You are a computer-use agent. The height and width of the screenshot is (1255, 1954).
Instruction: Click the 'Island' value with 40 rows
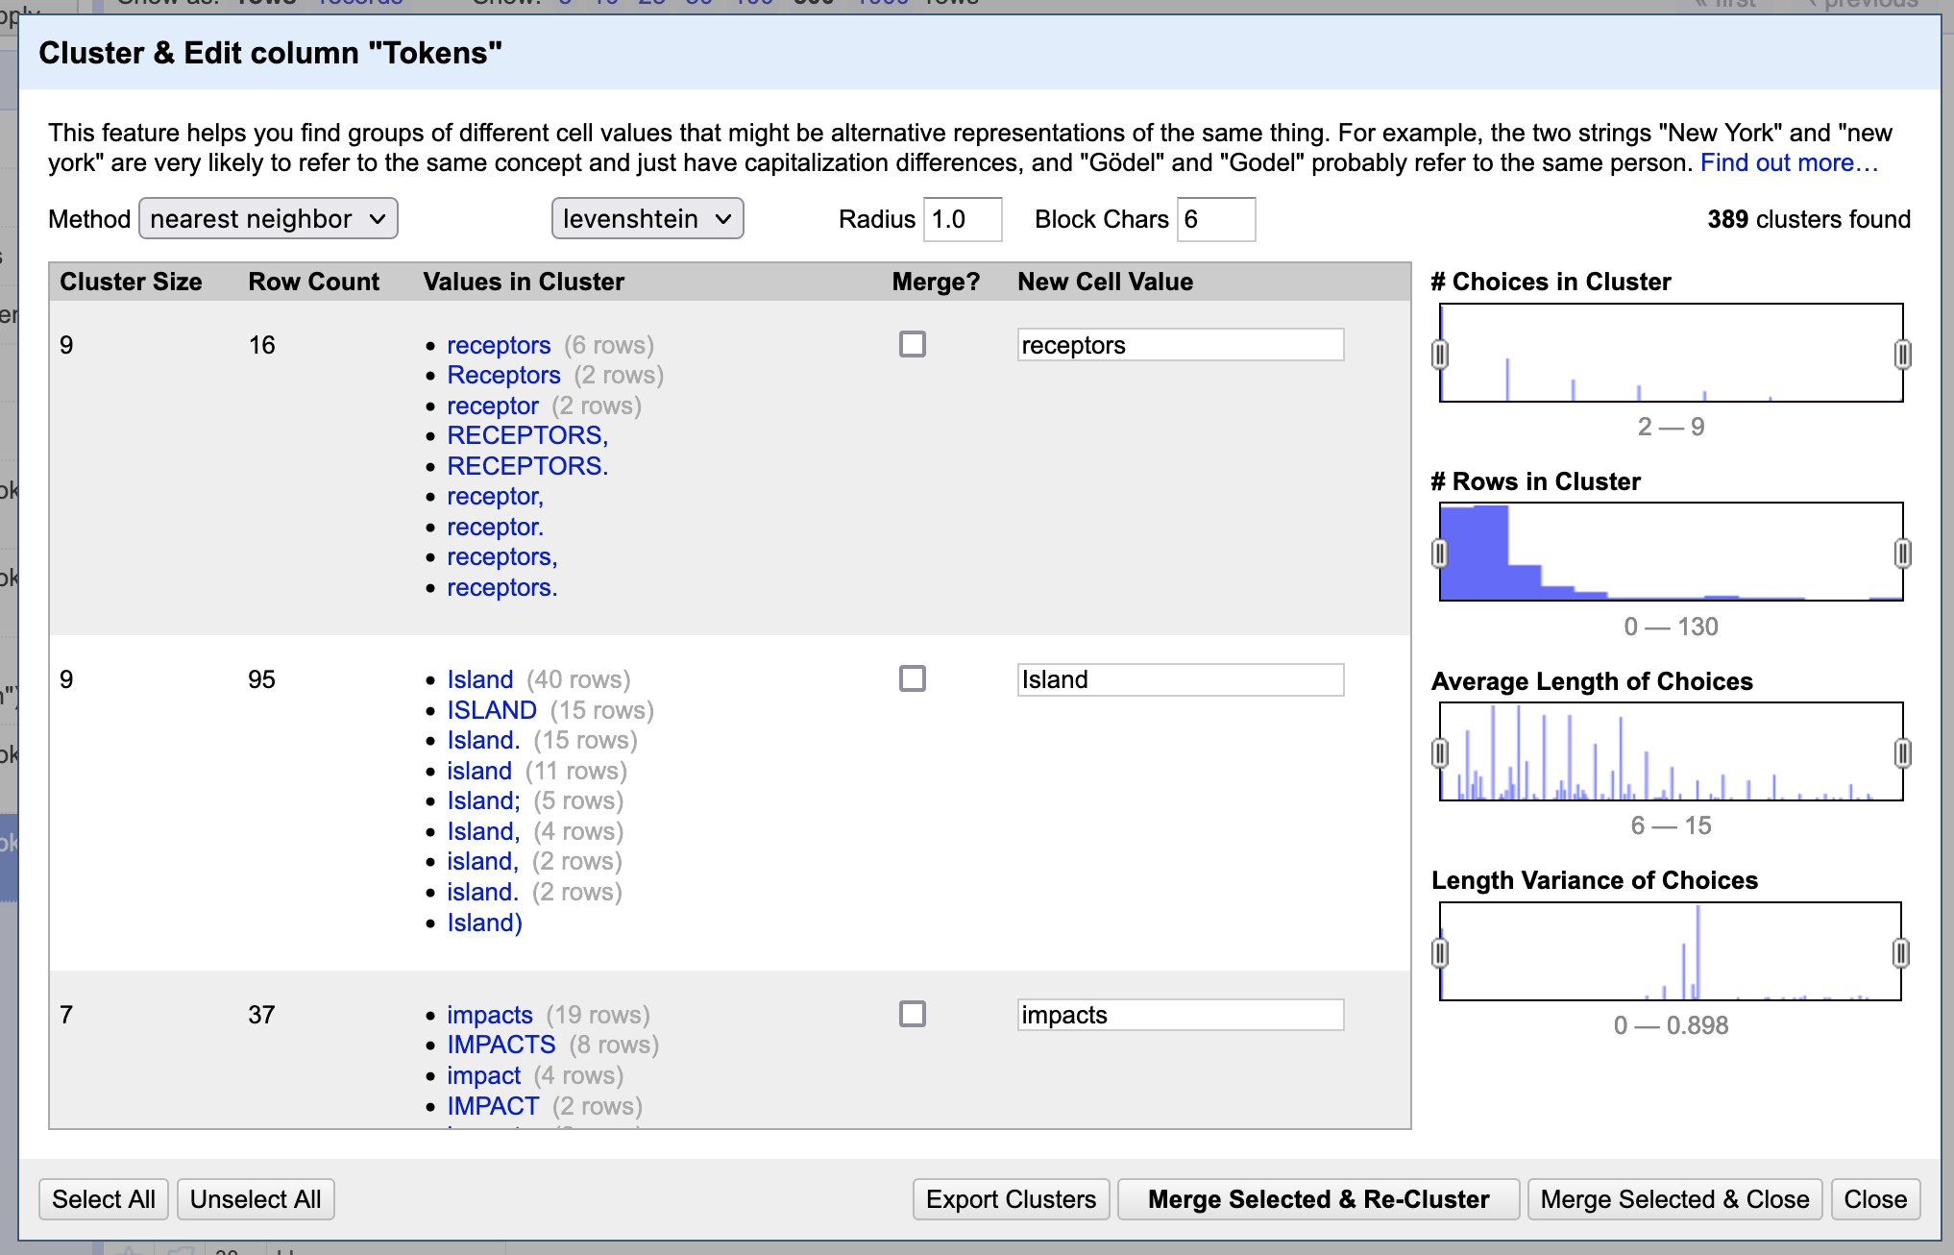(479, 679)
